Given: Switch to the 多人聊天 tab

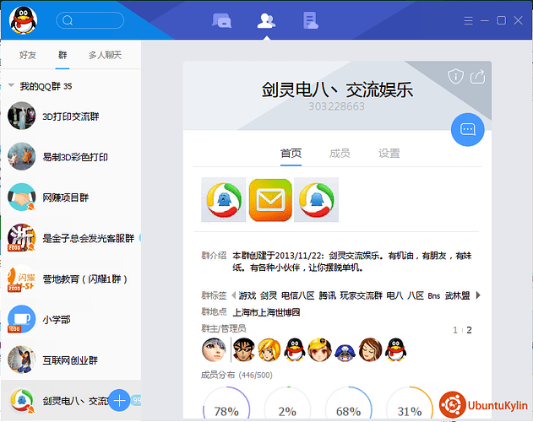Looking at the screenshot, I should pos(105,55).
